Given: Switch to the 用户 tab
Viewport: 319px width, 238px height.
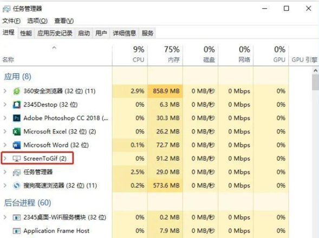Looking at the screenshot, I should (101, 33).
